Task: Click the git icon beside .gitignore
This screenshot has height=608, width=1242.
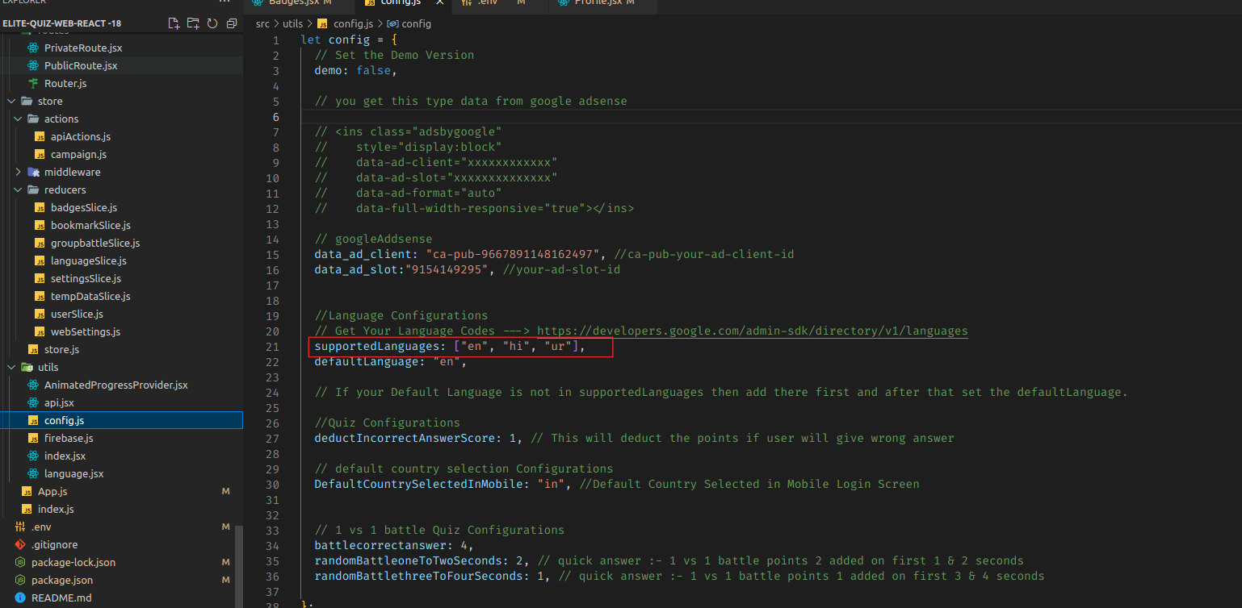Action: point(20,544)
